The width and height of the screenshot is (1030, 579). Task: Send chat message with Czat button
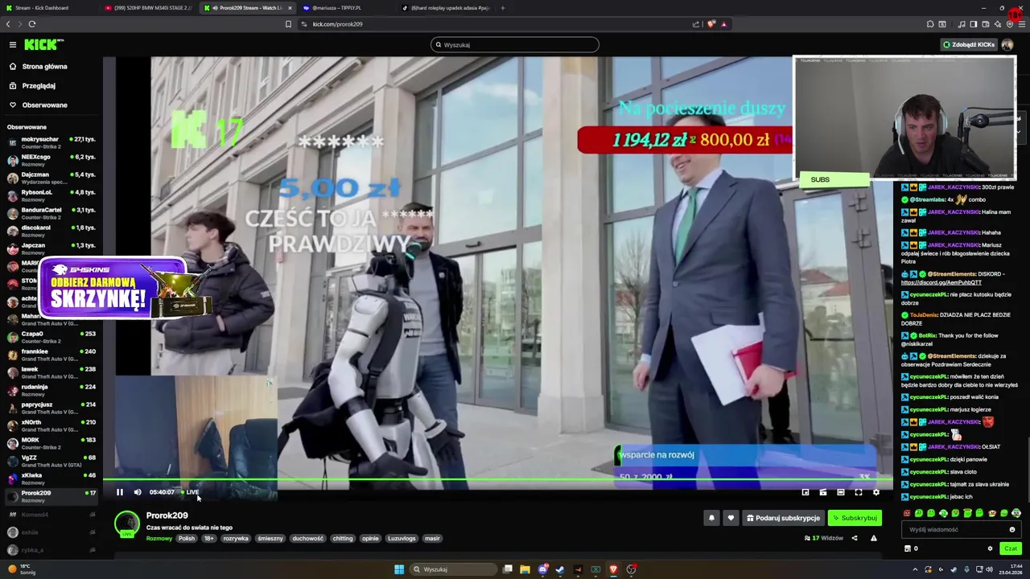tap(1011, 548)
